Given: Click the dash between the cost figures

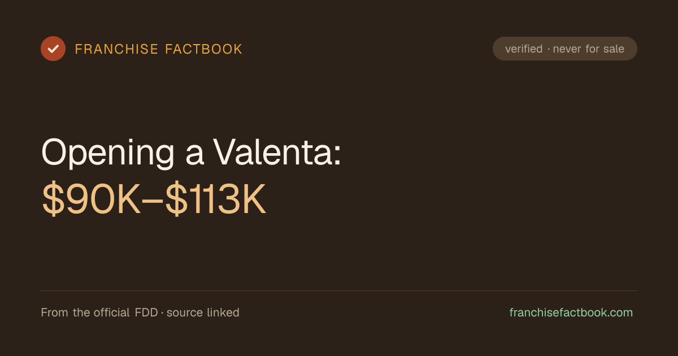Looking at the screenshot, I should (x=153, y=202).
